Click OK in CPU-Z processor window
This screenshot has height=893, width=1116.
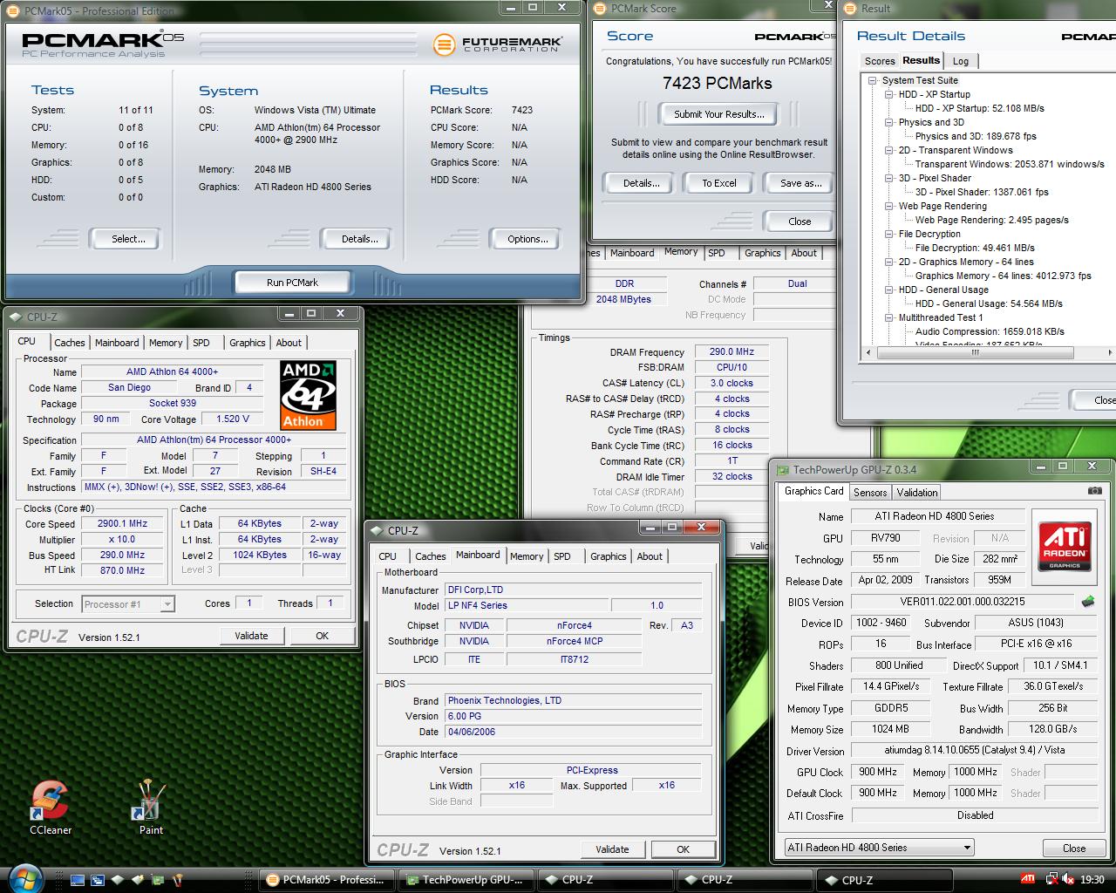(322, 636)
